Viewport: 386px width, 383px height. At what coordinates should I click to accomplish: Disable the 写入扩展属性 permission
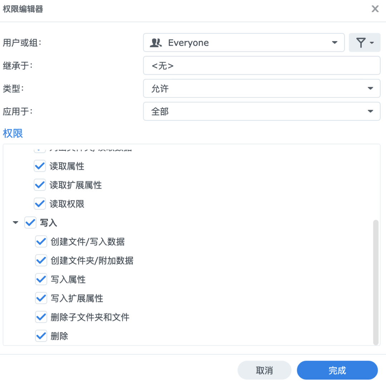tap(41, 298)
